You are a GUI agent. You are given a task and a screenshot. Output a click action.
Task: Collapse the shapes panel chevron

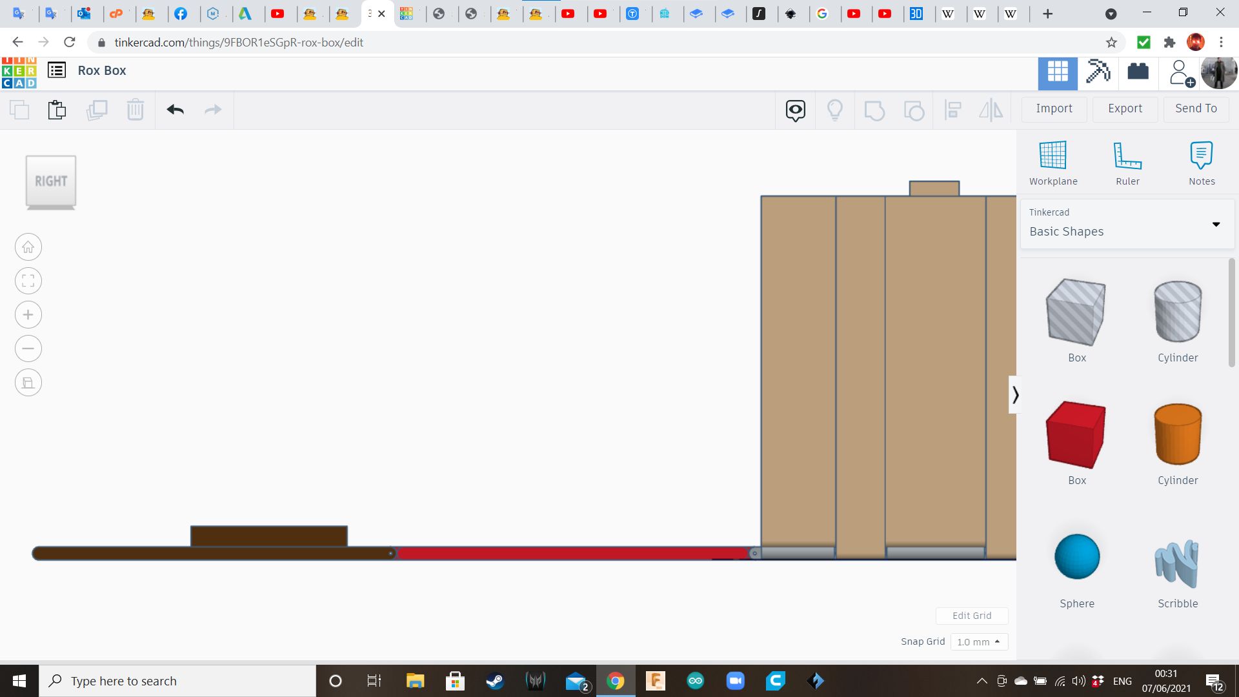coord(1015,394)
